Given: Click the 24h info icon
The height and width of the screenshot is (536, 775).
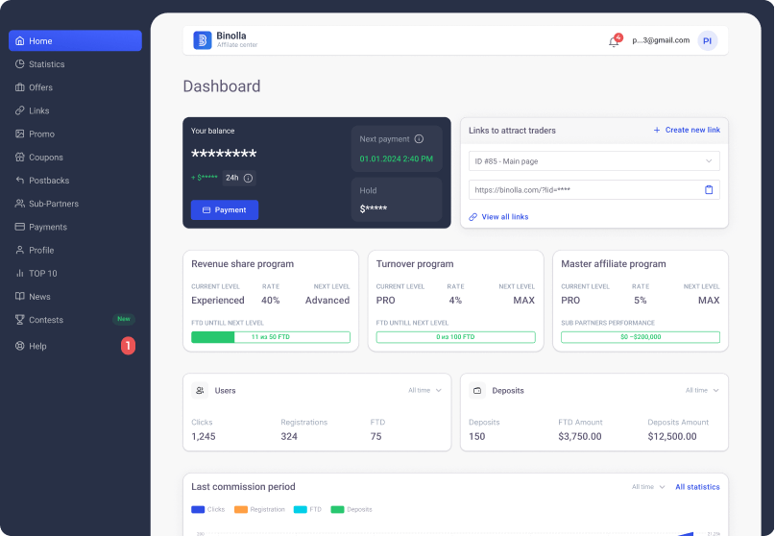Looking at the screenshot, I should pyautogui.click(x=248, y=178).
